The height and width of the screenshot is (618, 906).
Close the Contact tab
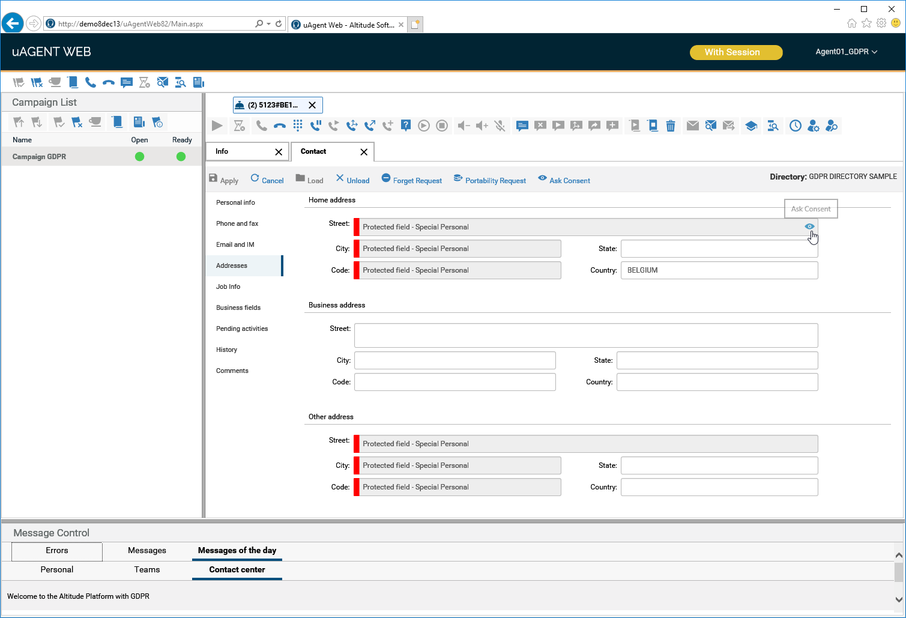(364, 152)
